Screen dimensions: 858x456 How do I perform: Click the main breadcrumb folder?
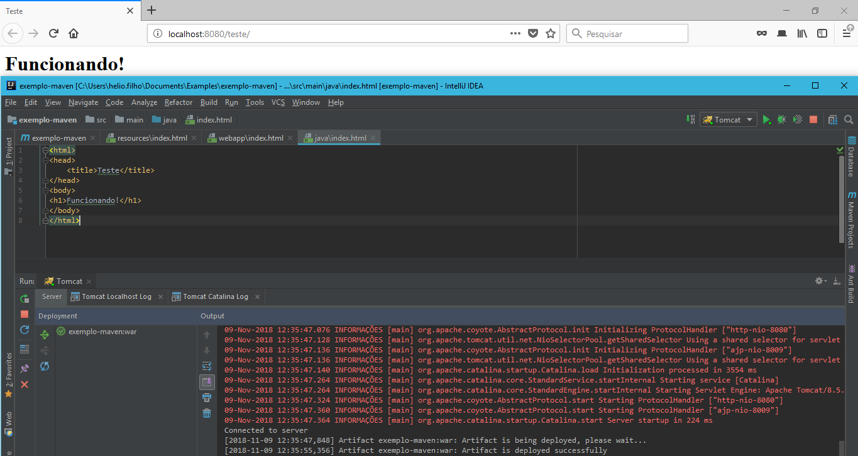[x=130, y=120]
